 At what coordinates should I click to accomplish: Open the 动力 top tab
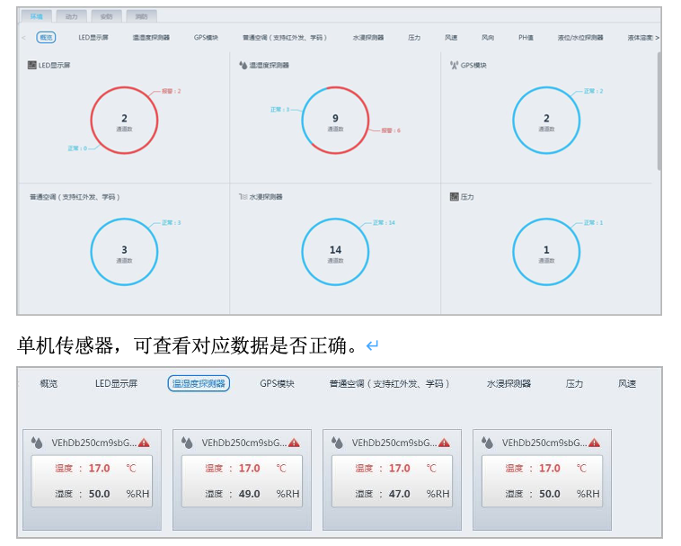coord(71,16)
